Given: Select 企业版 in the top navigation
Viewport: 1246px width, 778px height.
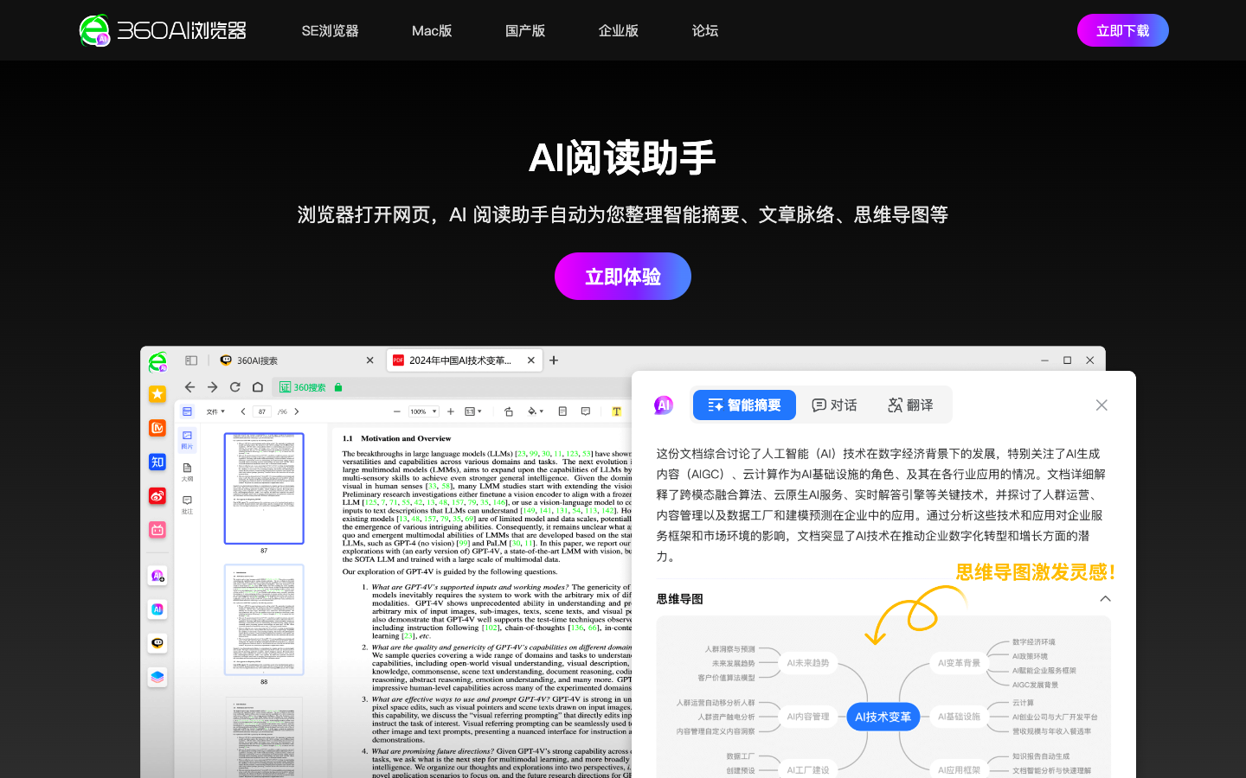Looking at the screenshot, I should 619,30.
